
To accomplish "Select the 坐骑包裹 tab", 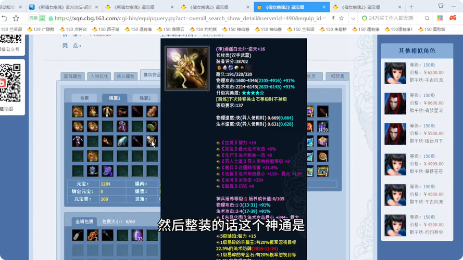I will click(x=84, y=222).
